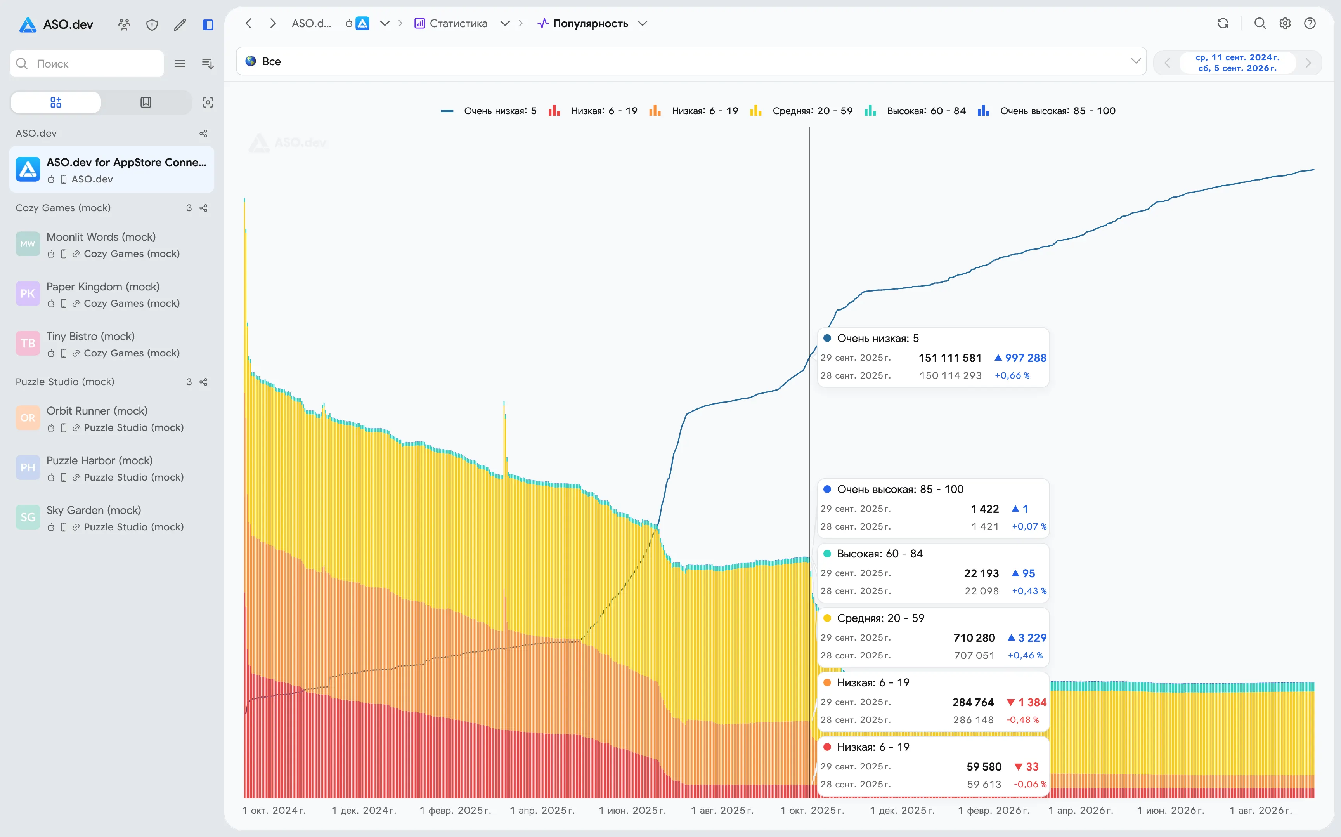Click the pencil edit icon
1341x837 pixels.
(180, 24)
